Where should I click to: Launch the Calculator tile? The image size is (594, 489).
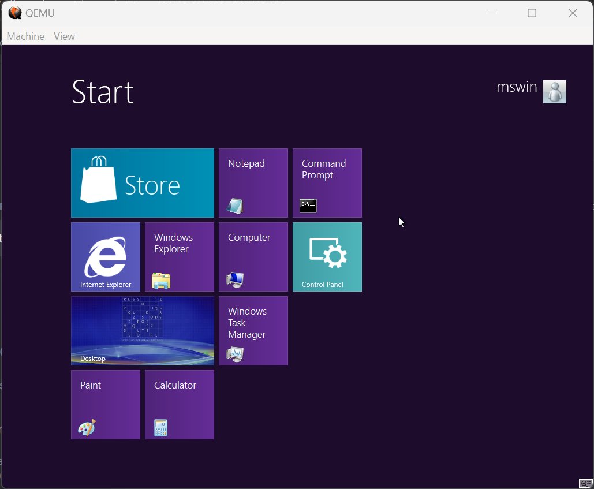pyautogui.click(x=180, y=405)
